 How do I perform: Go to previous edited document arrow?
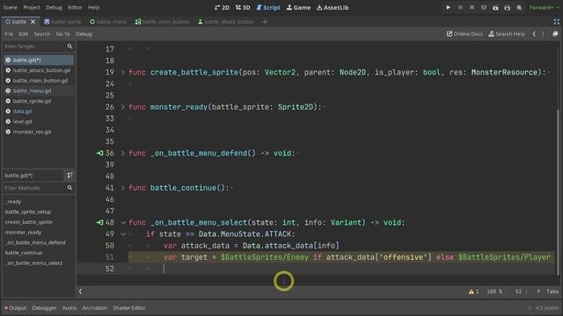534,33
